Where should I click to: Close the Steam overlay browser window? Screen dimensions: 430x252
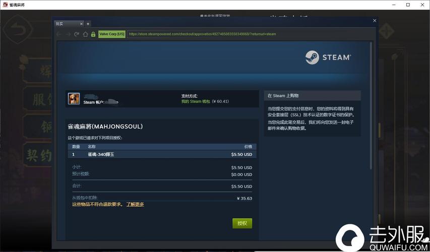coord(375,21)
